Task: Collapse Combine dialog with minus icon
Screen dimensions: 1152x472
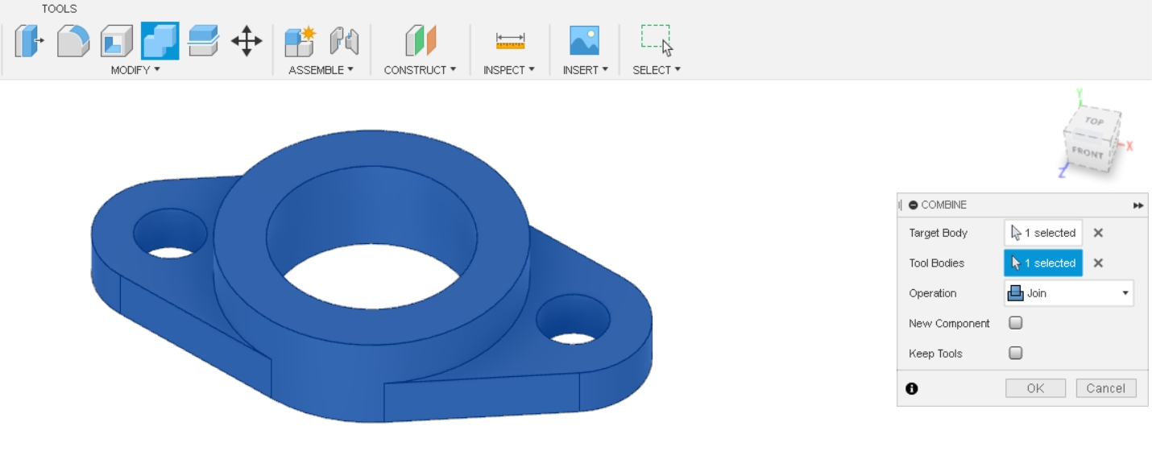Action: point(913,205)
